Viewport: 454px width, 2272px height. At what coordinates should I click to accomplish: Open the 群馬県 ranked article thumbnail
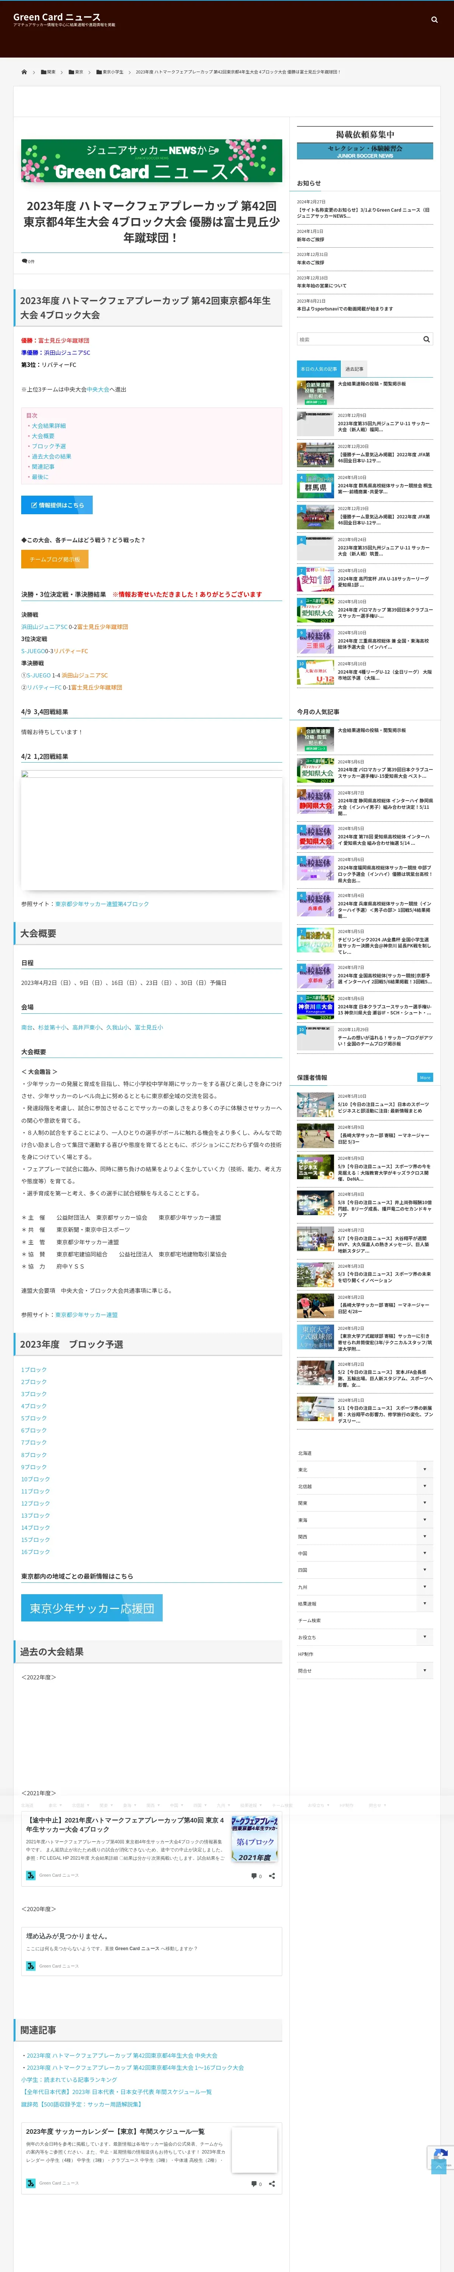click(x=316, y=486)
